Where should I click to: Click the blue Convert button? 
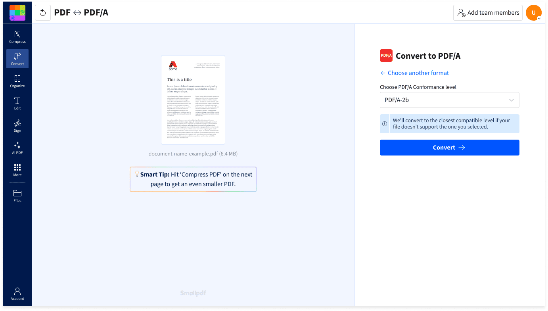click(450, 148)
